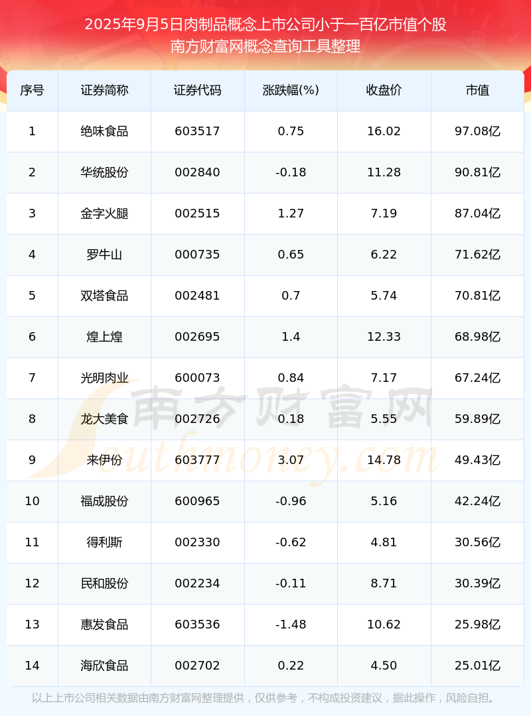Click closing price 12.33
Image resolution: width=531 pixels, height=716 pixels.
384,337
